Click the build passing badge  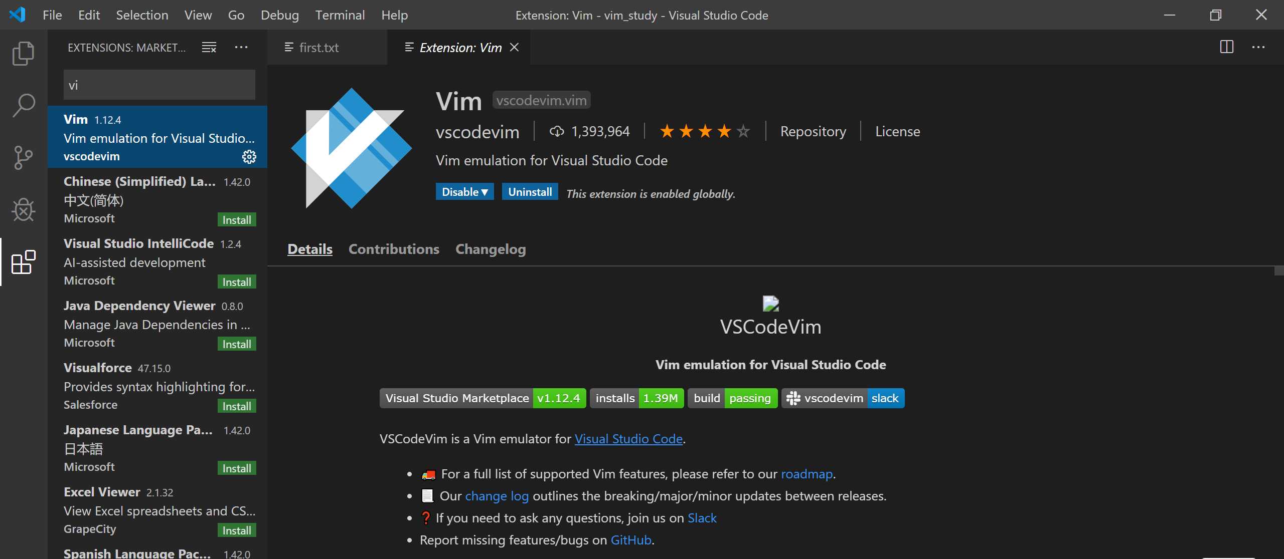pyautogui.click(x=732, y=398)
